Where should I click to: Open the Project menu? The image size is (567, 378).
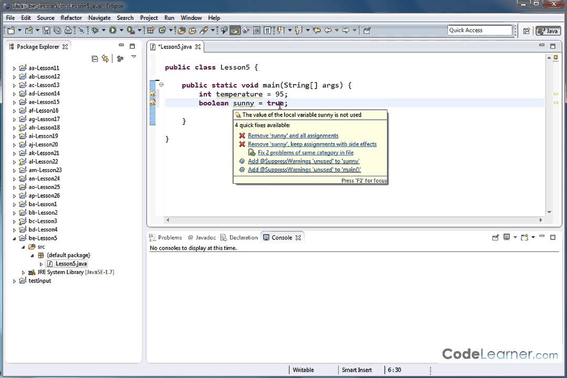149,18
